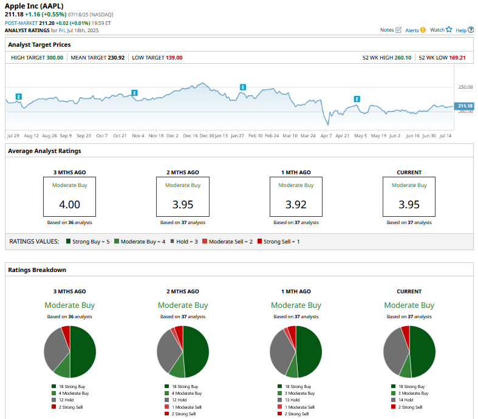
Task: Click the earnings E marker near Nov 4
Action: point(134,93)
